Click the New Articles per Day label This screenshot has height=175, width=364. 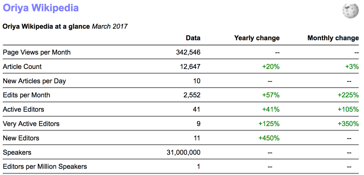pos(34,81)
